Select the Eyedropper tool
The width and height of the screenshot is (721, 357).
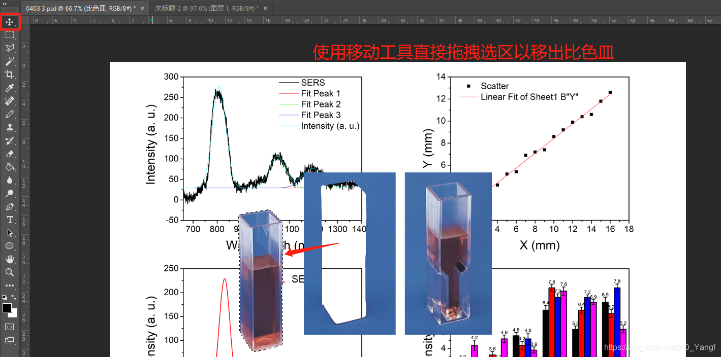coord(10,88)
